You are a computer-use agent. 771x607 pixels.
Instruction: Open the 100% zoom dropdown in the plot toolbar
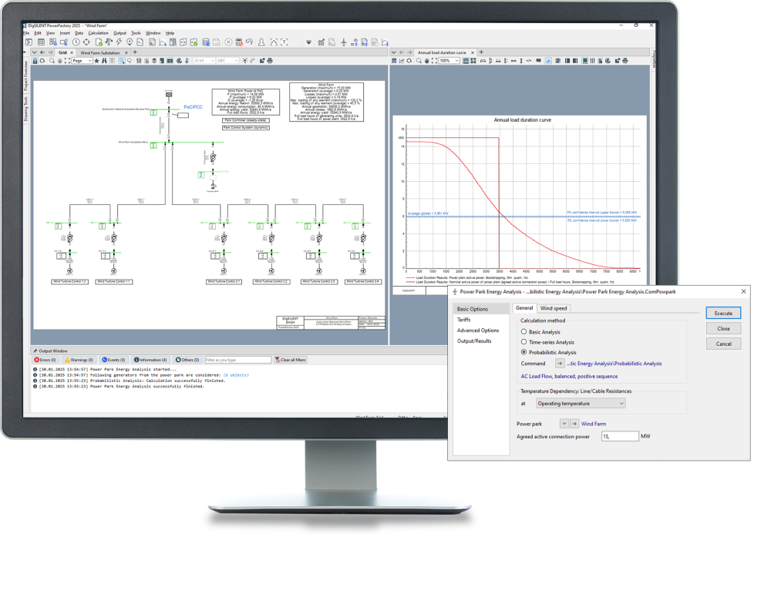point(449,61)
